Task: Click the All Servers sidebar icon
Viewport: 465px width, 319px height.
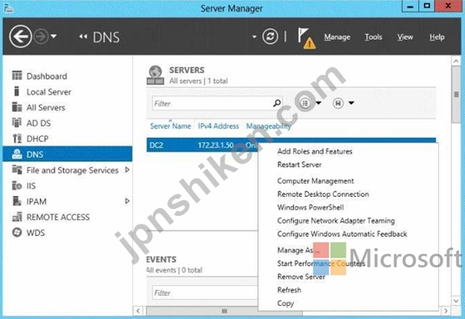Action: 16,107
